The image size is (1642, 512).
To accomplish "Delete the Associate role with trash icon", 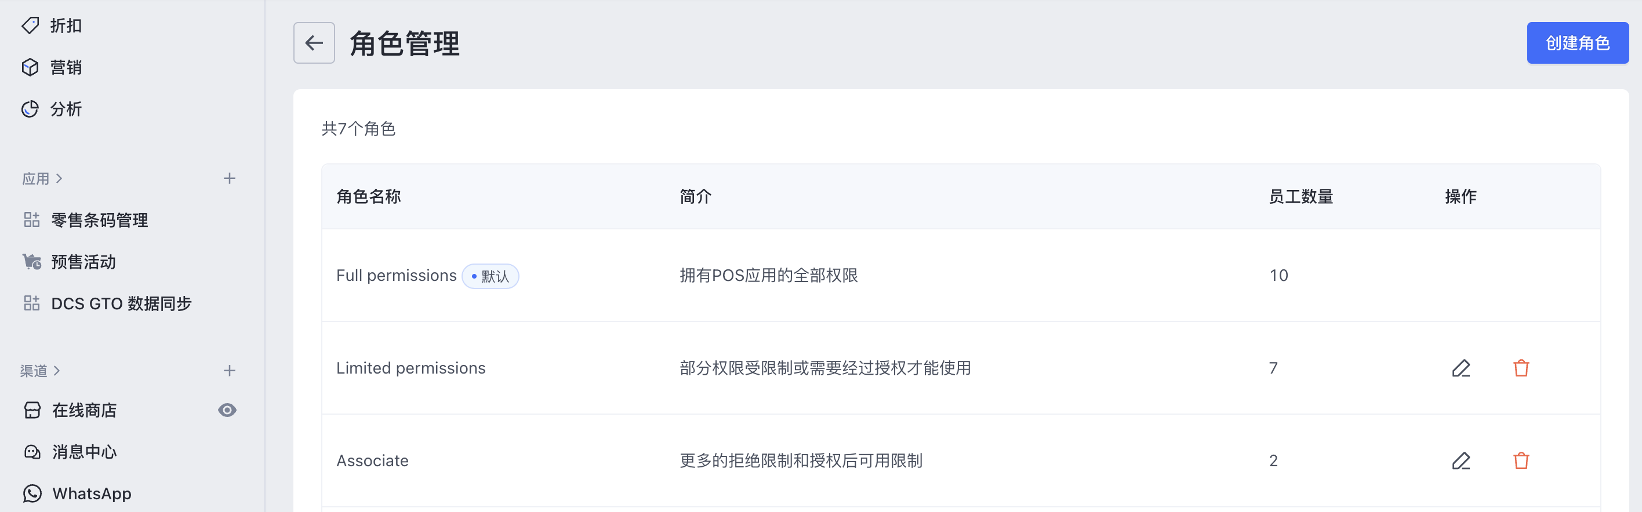I will [1521, 460].
